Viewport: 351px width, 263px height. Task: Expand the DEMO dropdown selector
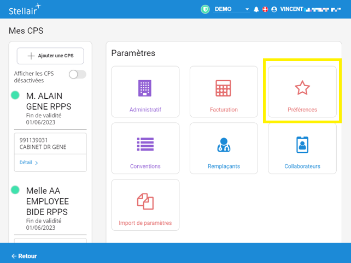[x=232, y=9]
